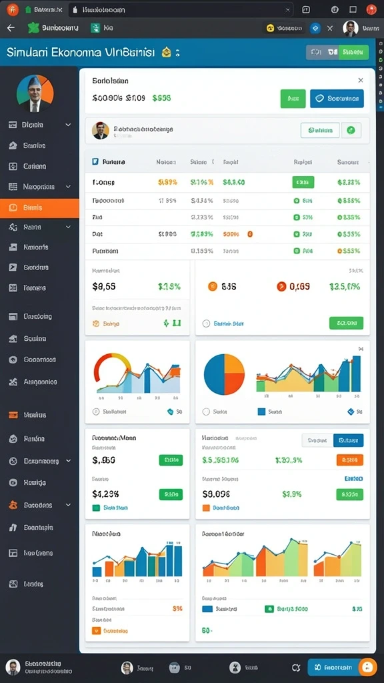Expand the fourth sidebar item chevron
Image resolution: width=384 pixels, height=683 pixels.
click(69, 187)
